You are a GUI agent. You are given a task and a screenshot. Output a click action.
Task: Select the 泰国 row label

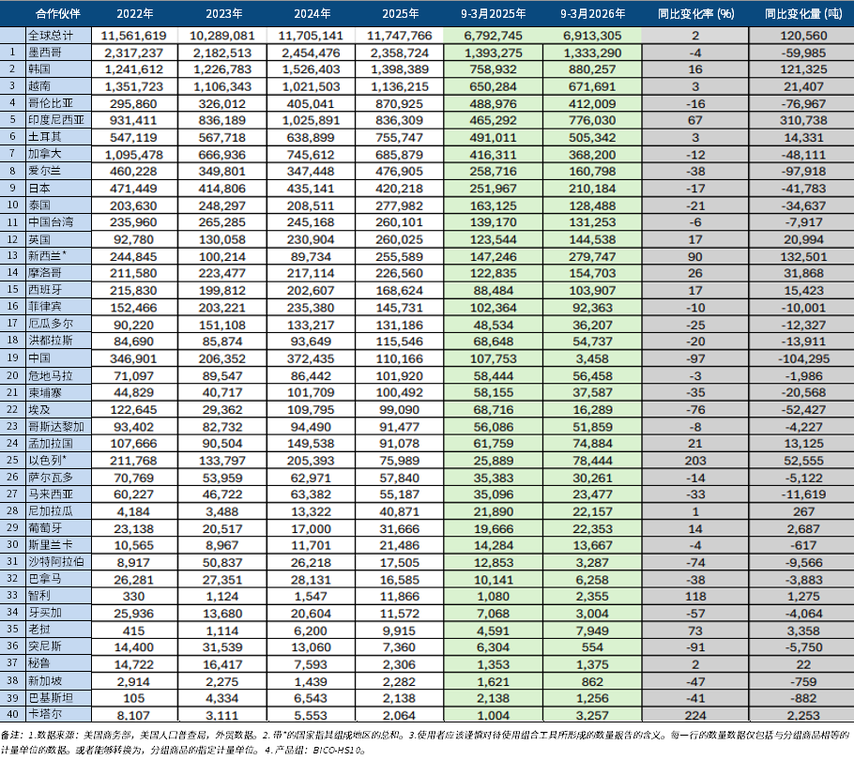pyautogui.click(x=39, y=205)
